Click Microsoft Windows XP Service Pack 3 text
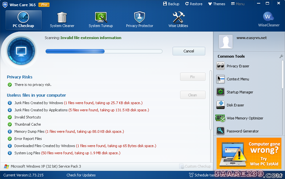285x179 pixels. pos(46,166)
